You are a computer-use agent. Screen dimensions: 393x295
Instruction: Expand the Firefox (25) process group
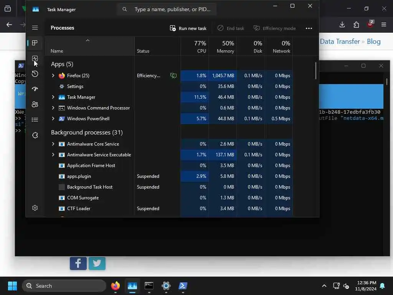[x=53, y=76]
